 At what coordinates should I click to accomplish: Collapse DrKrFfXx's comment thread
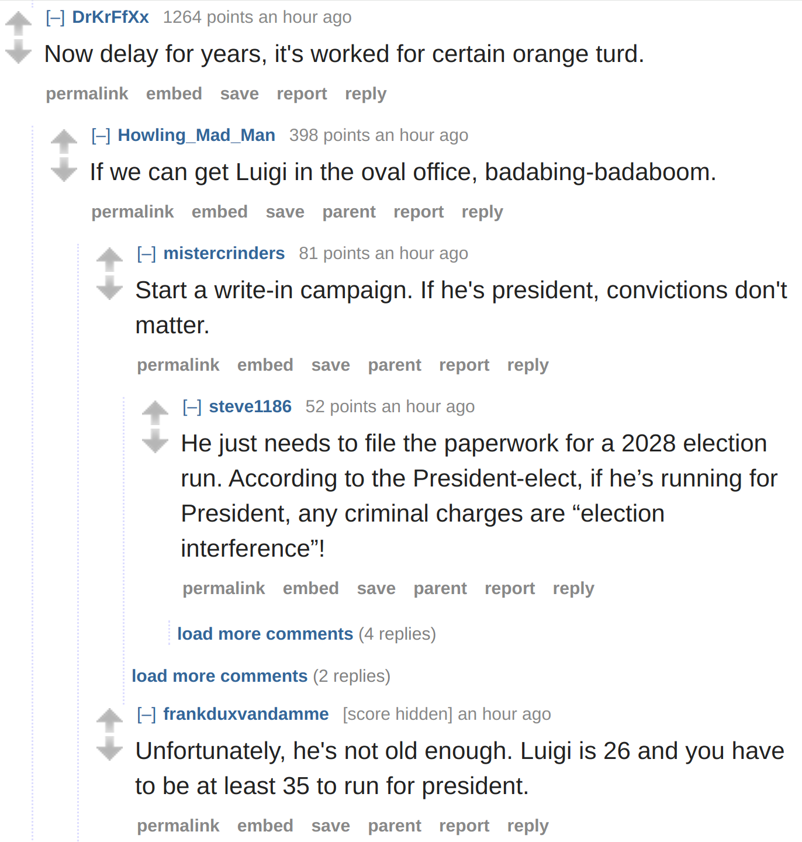pos(56,18)
